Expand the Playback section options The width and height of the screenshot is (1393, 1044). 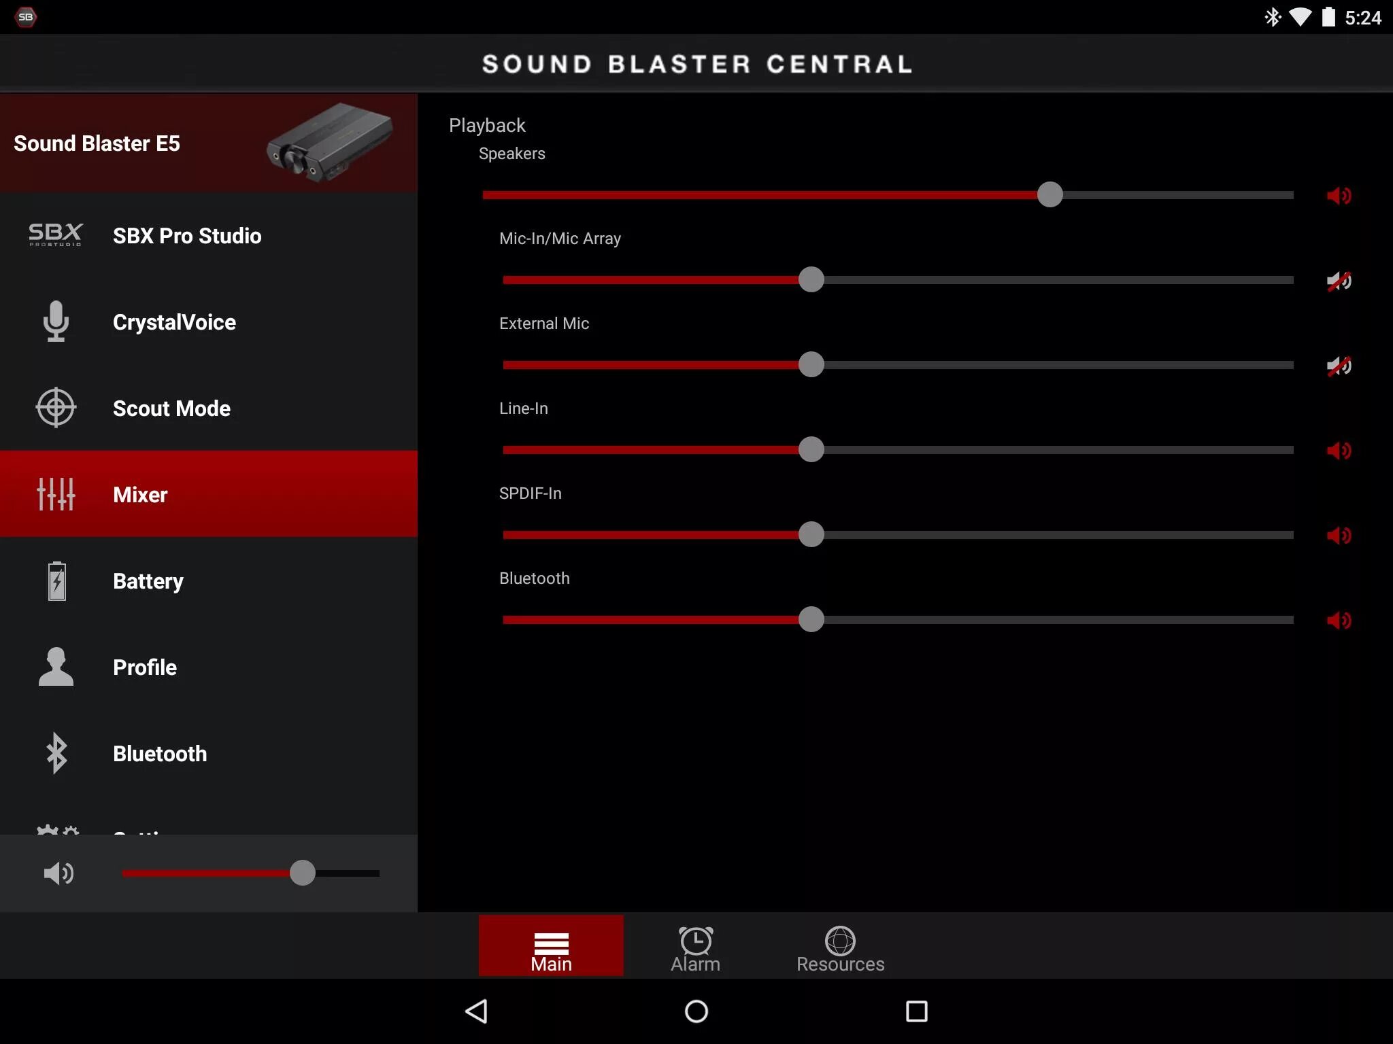(x=487, y=124)
